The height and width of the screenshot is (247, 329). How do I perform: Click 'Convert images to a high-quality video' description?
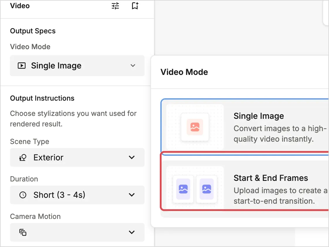click(280, 134)
